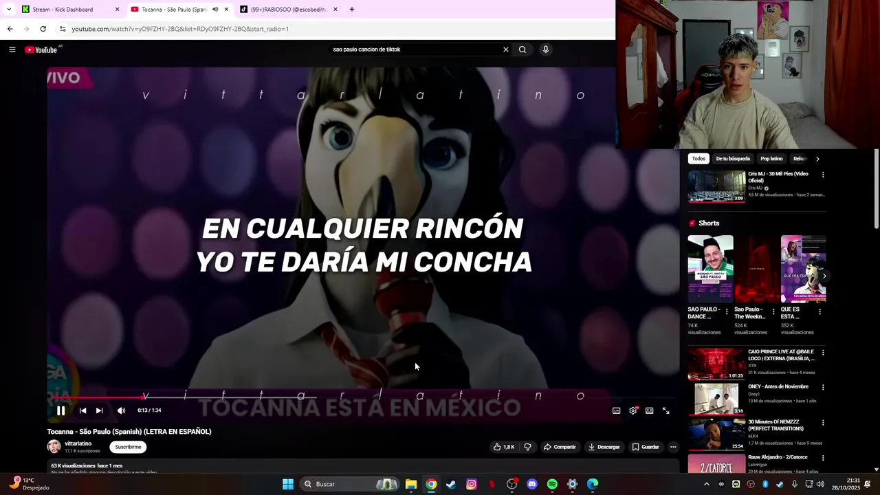Pause the video with the pause button
880x495 pixels.
pyautogui.click(x=60, y=410)
